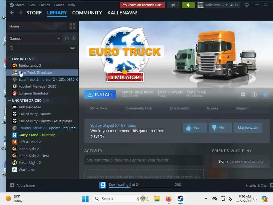Click the Add a Game plus icon
This screenshot has height=205, width=273.
pyautogui.click(x=12, y=185)
